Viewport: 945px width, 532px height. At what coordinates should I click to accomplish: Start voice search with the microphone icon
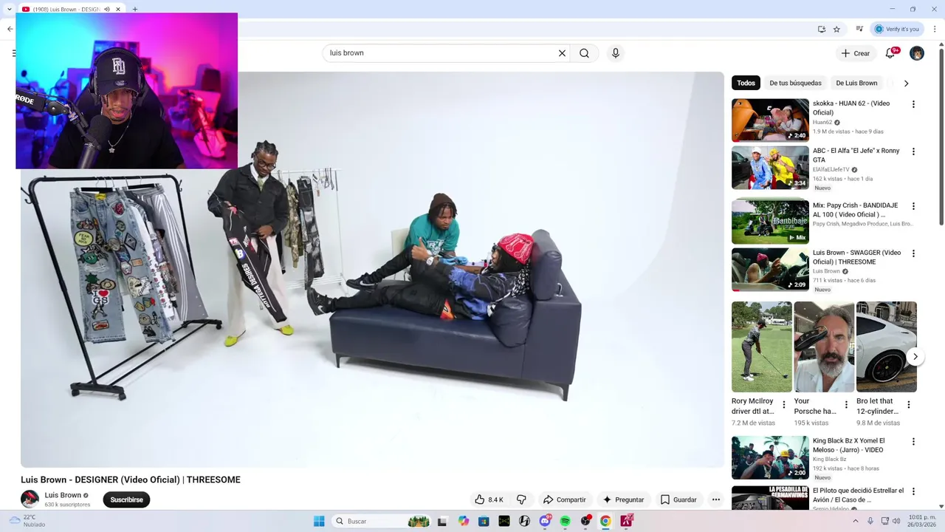(x=616, y=53)
